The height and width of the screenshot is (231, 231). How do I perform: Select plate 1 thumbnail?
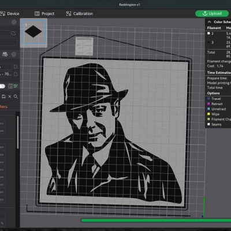[x=33, y=32]
